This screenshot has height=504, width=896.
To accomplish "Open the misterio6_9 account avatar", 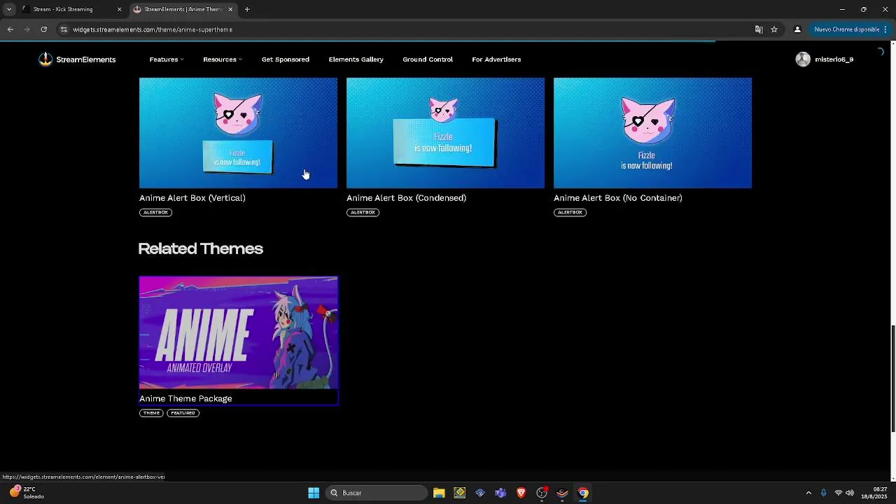I will (803, 59).
